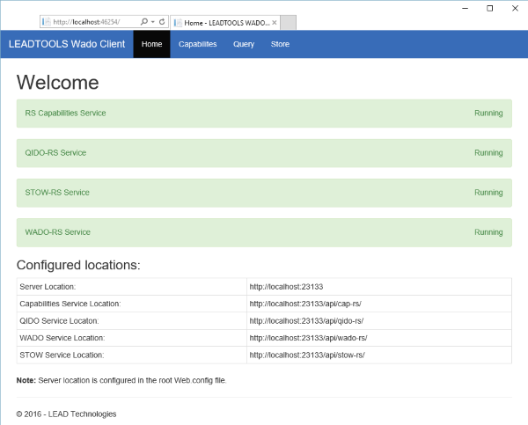This screenshot has height=425, width=528.
Task: Open the Query navigation item
Action: pos(244,44)
